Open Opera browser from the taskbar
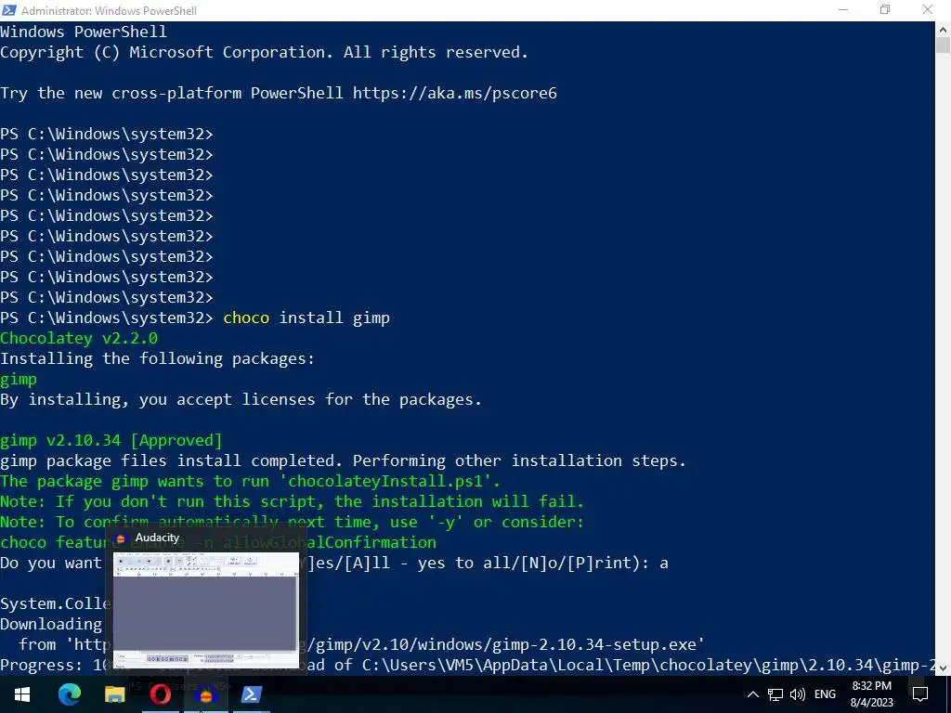 click(160, 694)
